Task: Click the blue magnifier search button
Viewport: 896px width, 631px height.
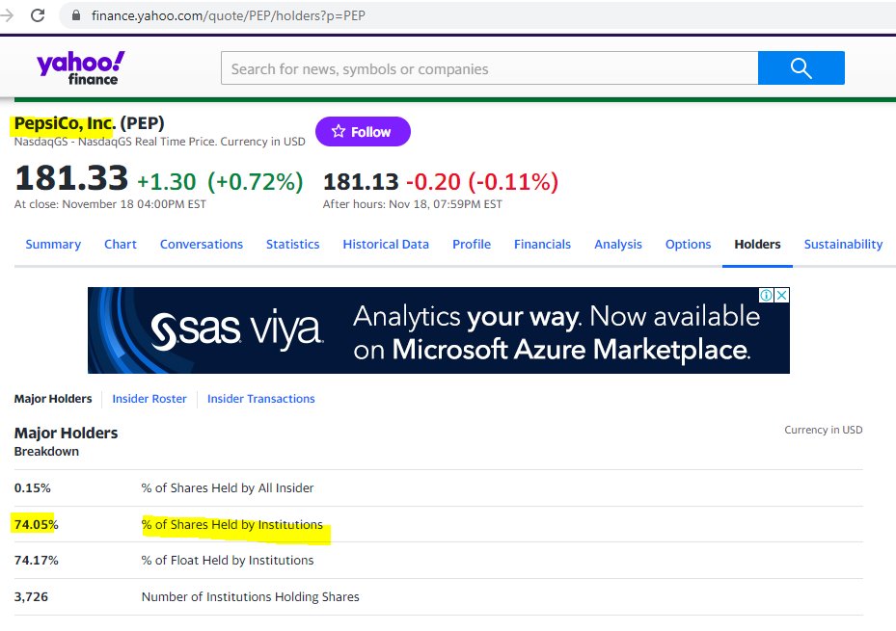Action: [801, 67]
